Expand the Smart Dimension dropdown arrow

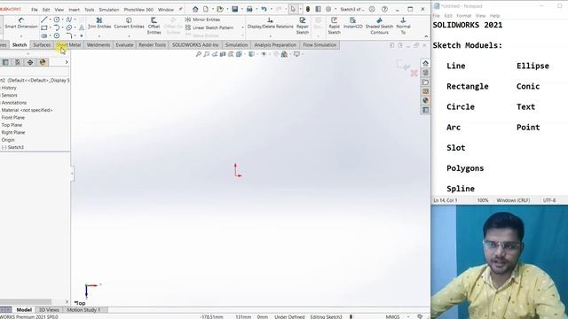click(x=21, y=36)
